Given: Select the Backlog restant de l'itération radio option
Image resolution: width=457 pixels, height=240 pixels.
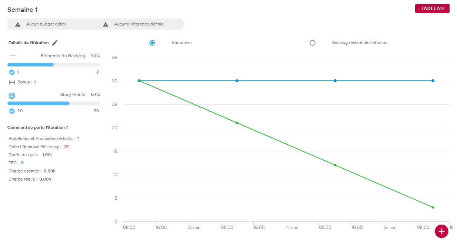Looking at the screenshot, I should (x=313, y=43).
